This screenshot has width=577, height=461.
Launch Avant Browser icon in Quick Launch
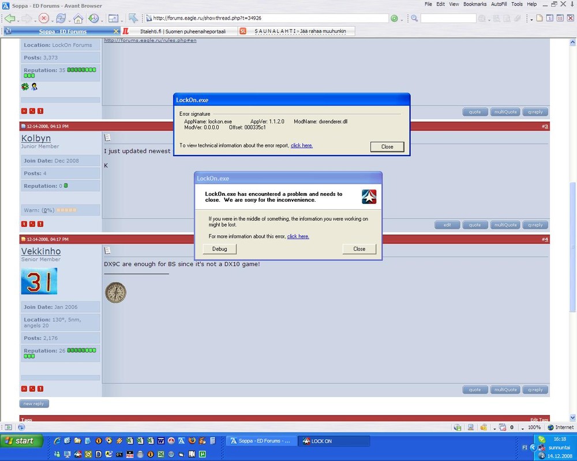tap(181, 440)
